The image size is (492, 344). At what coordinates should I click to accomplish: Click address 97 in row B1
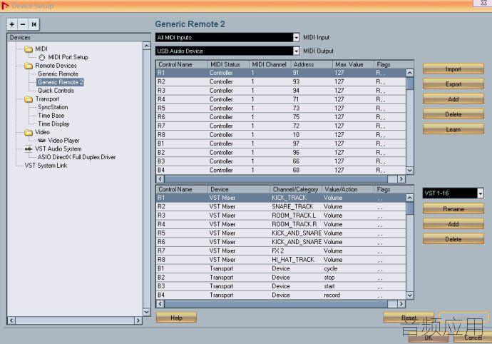(x=296, y=143)
